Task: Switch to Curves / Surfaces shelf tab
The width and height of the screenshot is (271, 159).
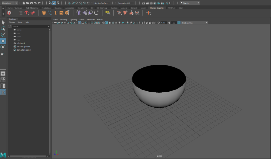Action: [15, 8]
